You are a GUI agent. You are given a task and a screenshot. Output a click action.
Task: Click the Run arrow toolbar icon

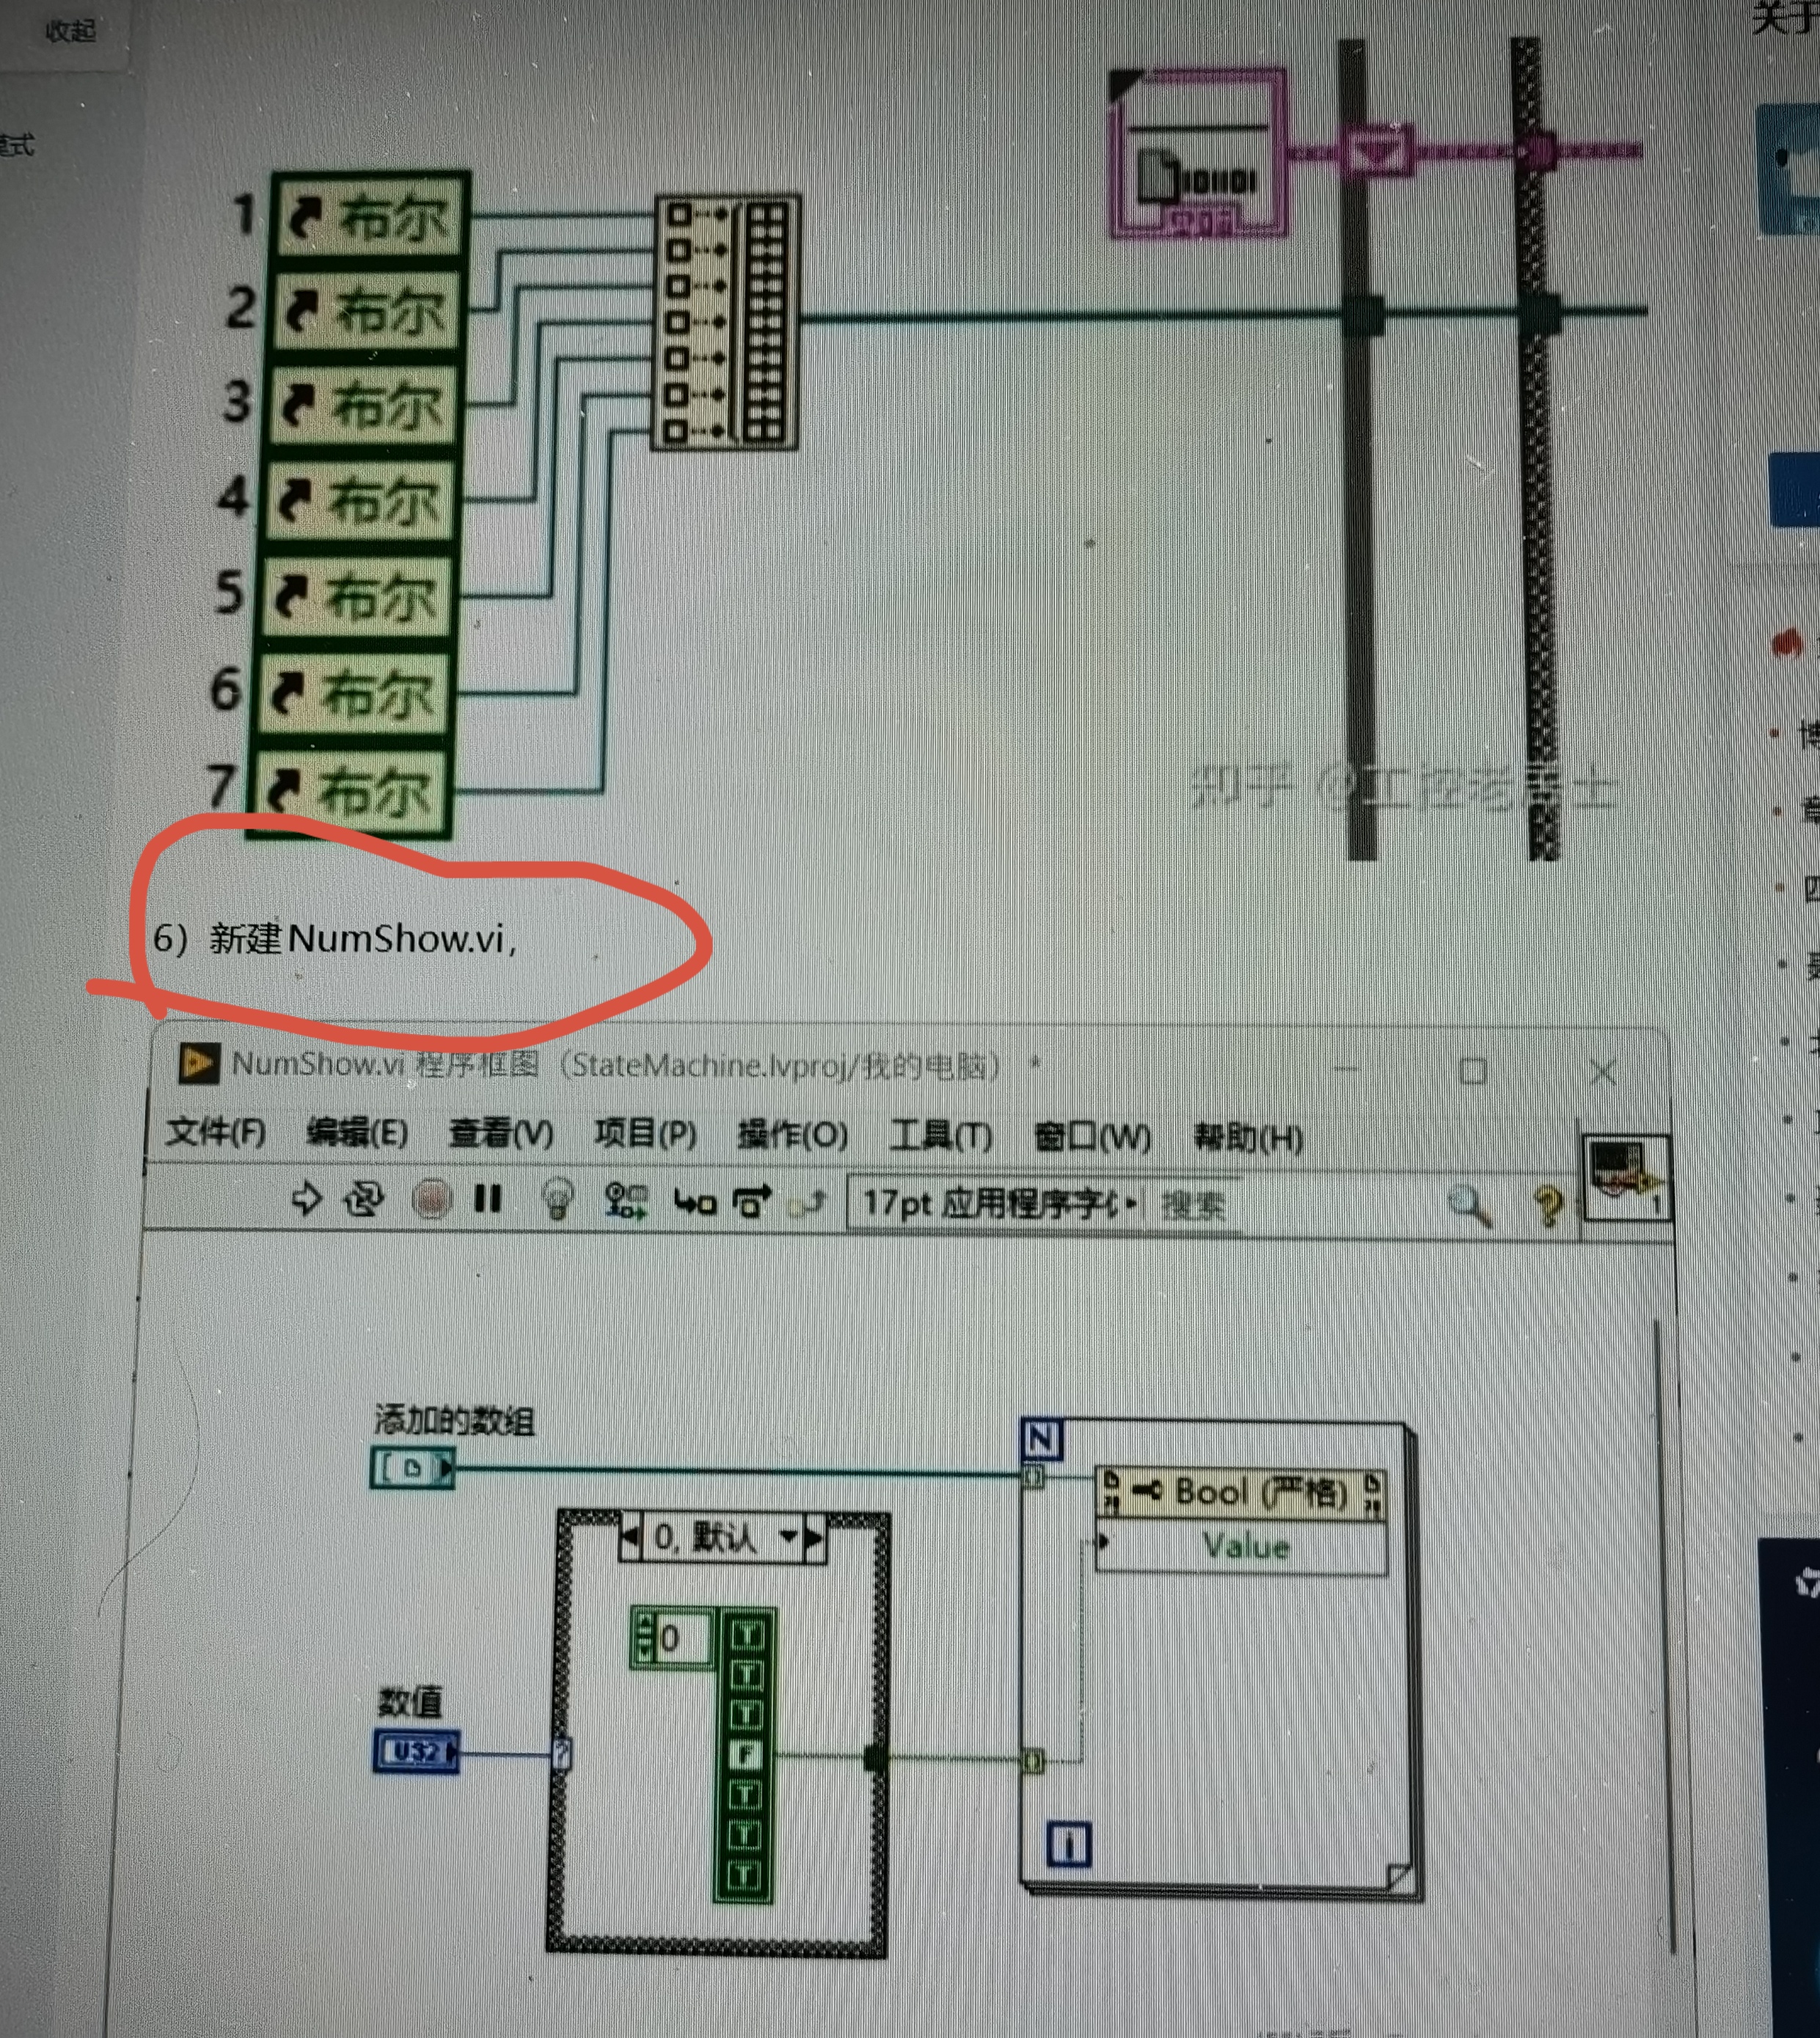point(306,1198)
